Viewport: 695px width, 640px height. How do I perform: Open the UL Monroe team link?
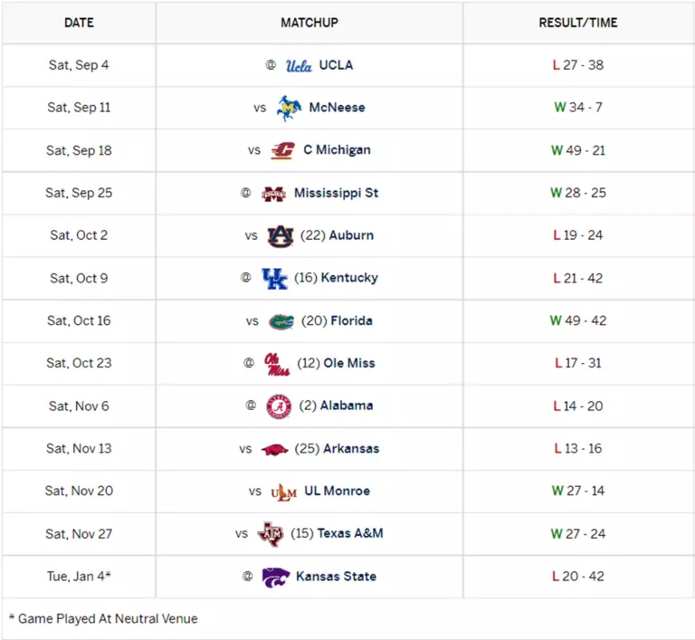pyautogui.click(x=337, y=491)
